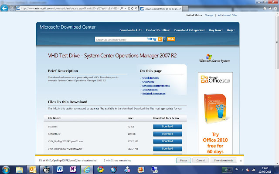Open Microsoft Word from taskbar
Screen dimensions: 279x174
pos(60,170)
